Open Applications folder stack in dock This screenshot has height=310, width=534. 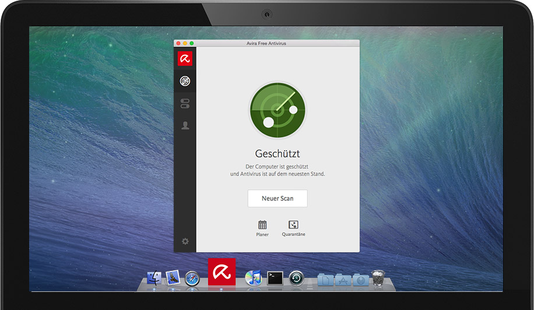tap(343, 279)
